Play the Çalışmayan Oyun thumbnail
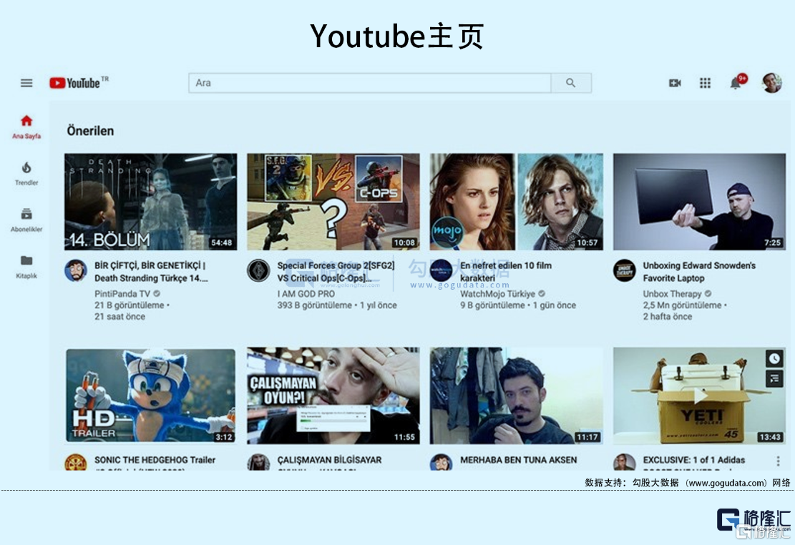 [333, 396]
